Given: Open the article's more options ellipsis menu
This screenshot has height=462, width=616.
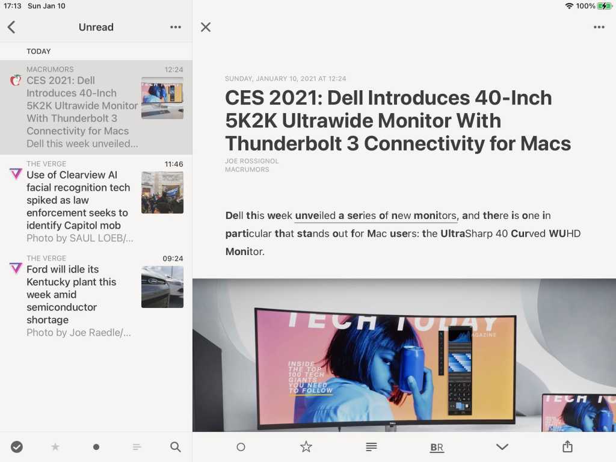Looking at the screenshot, I should tap(599, 27).
